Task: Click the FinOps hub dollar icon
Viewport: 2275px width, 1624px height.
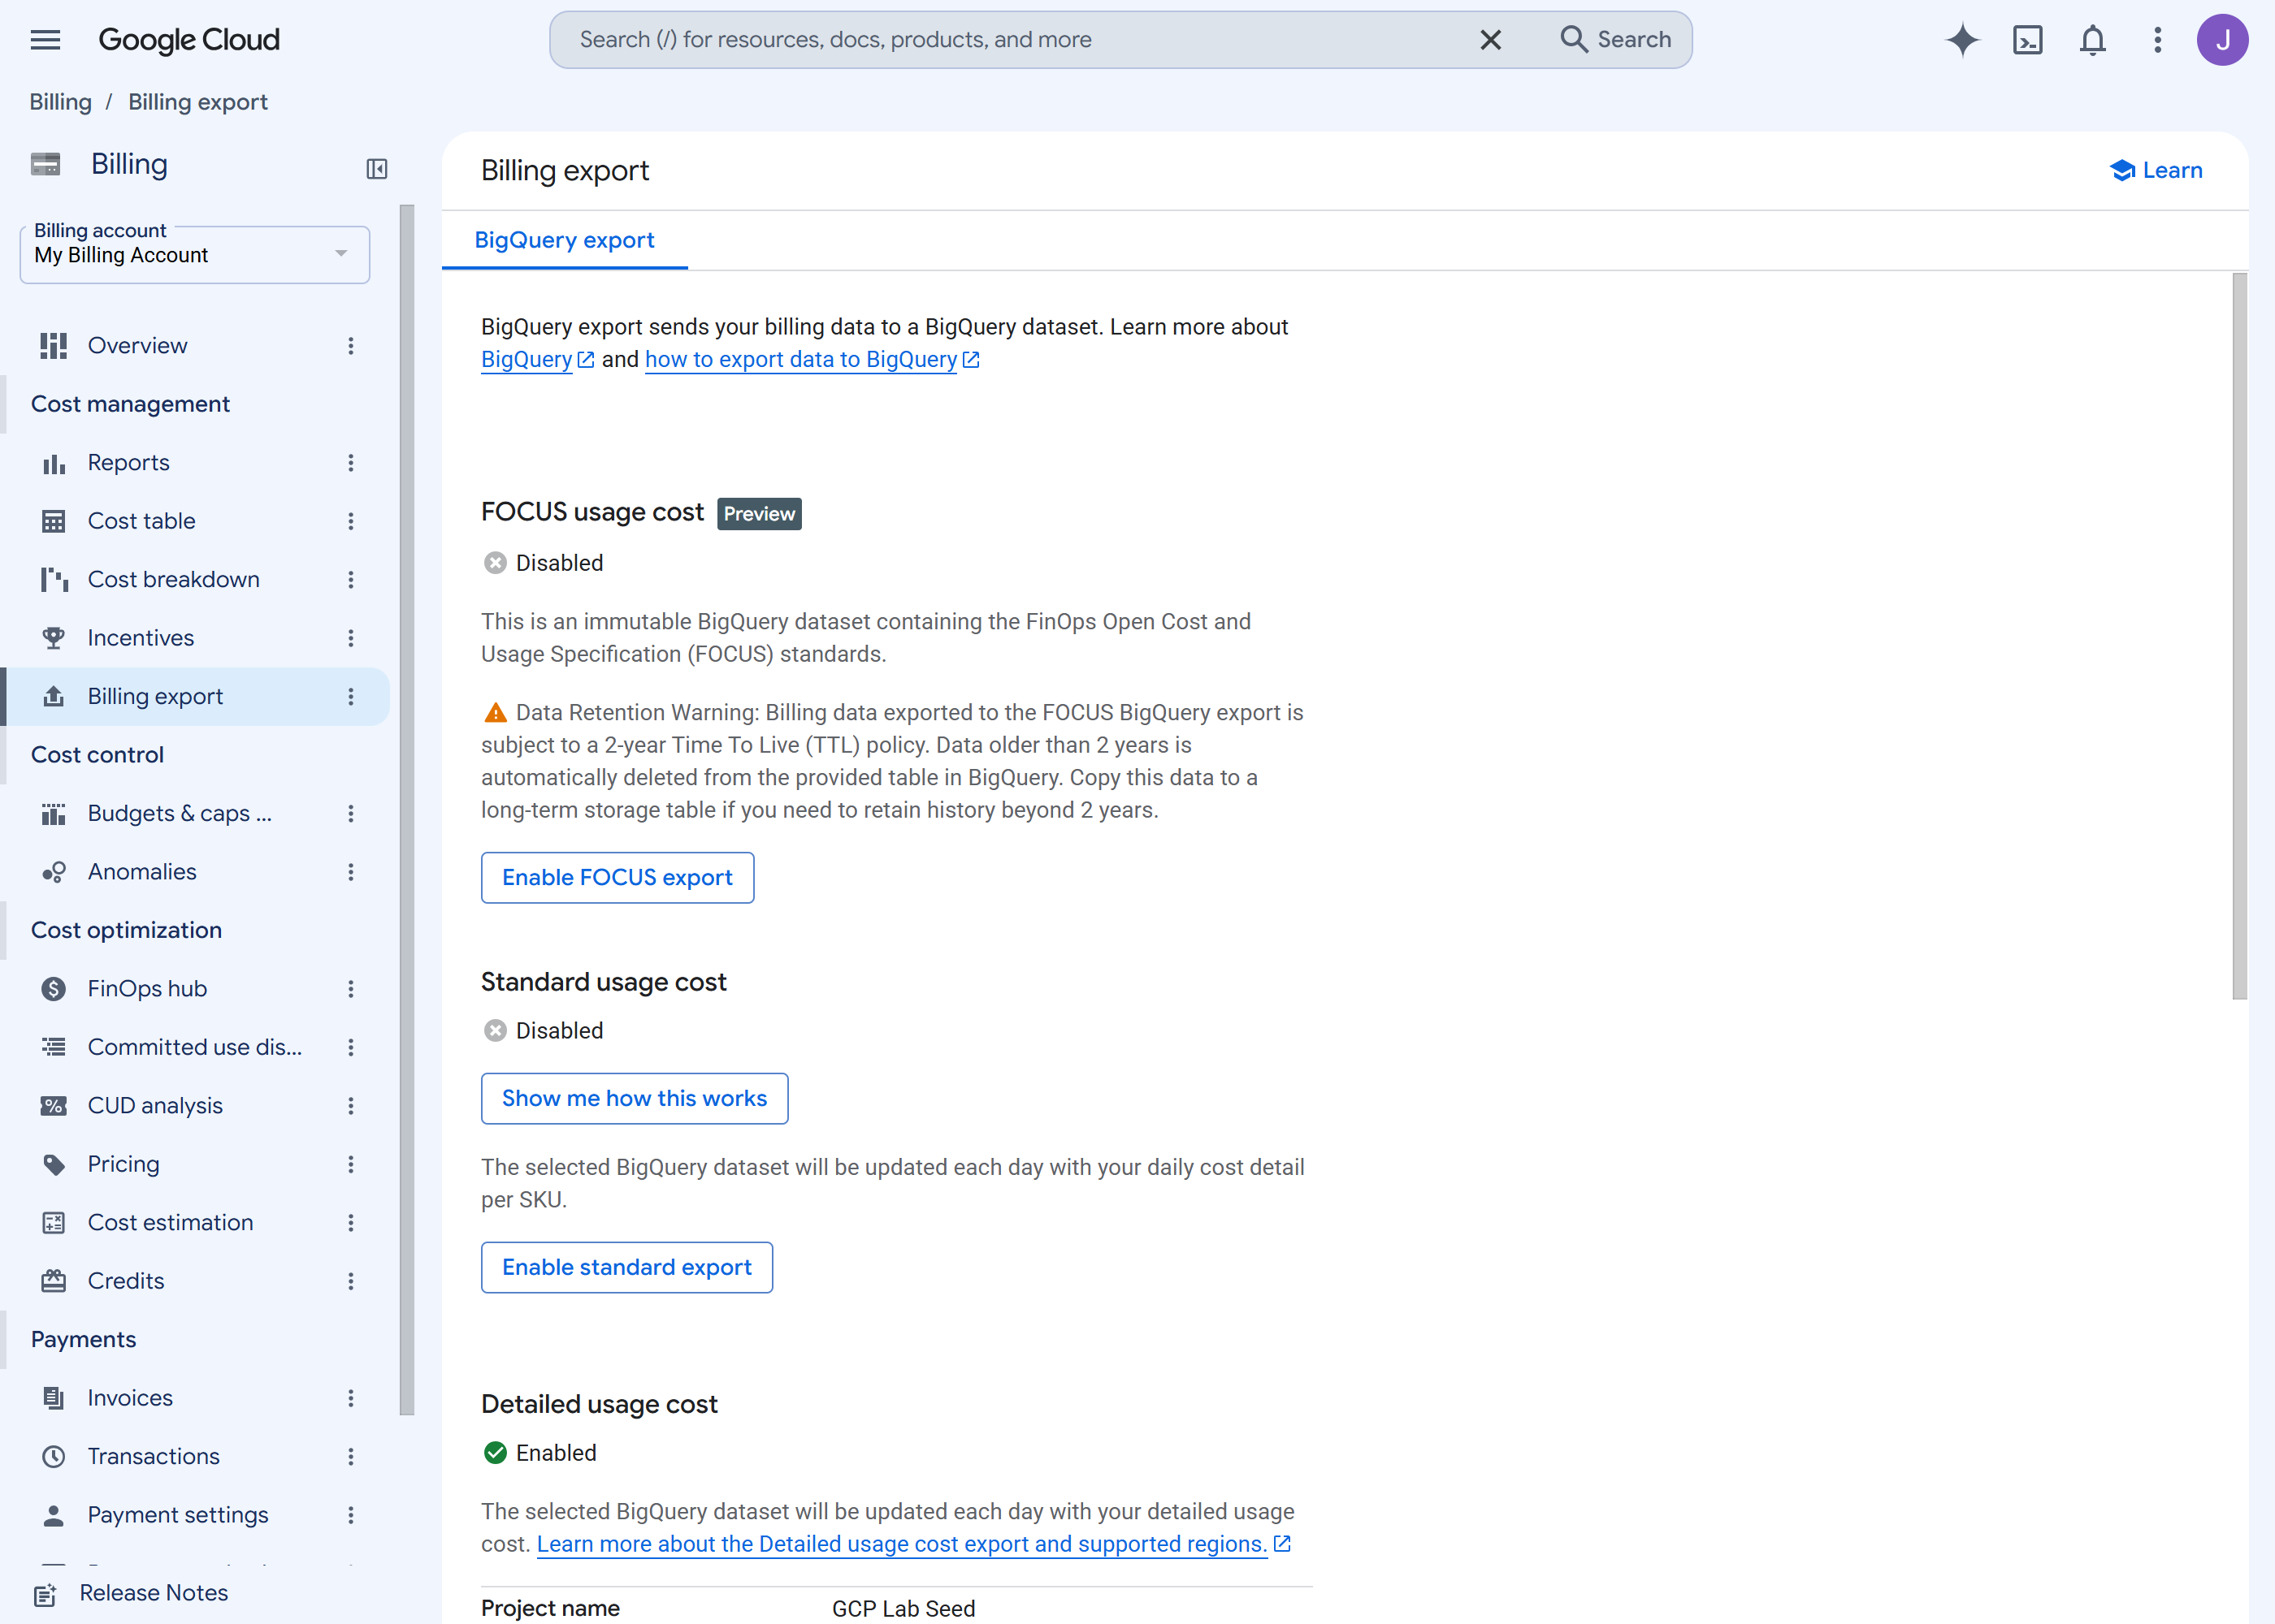Action: click(53, 989)
